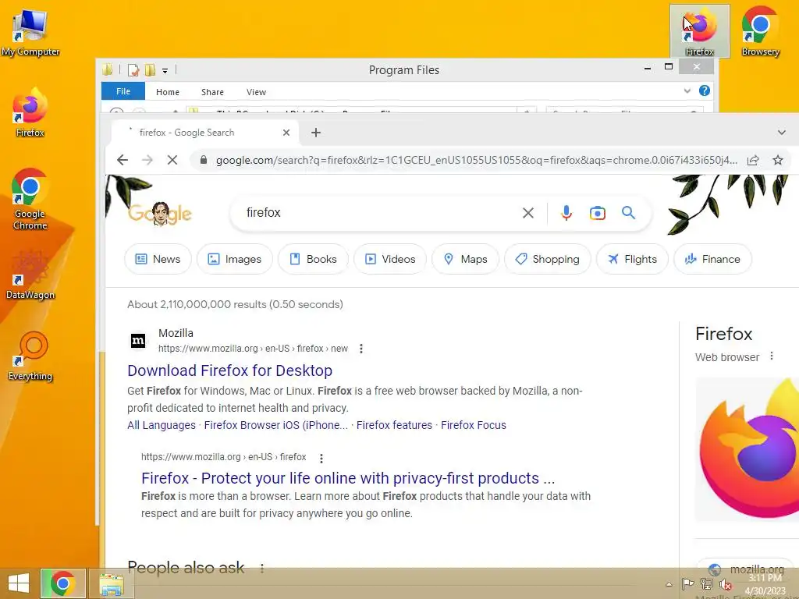Filter results by Finance
The image size is (799, 599).
click(x=713, y=259)
